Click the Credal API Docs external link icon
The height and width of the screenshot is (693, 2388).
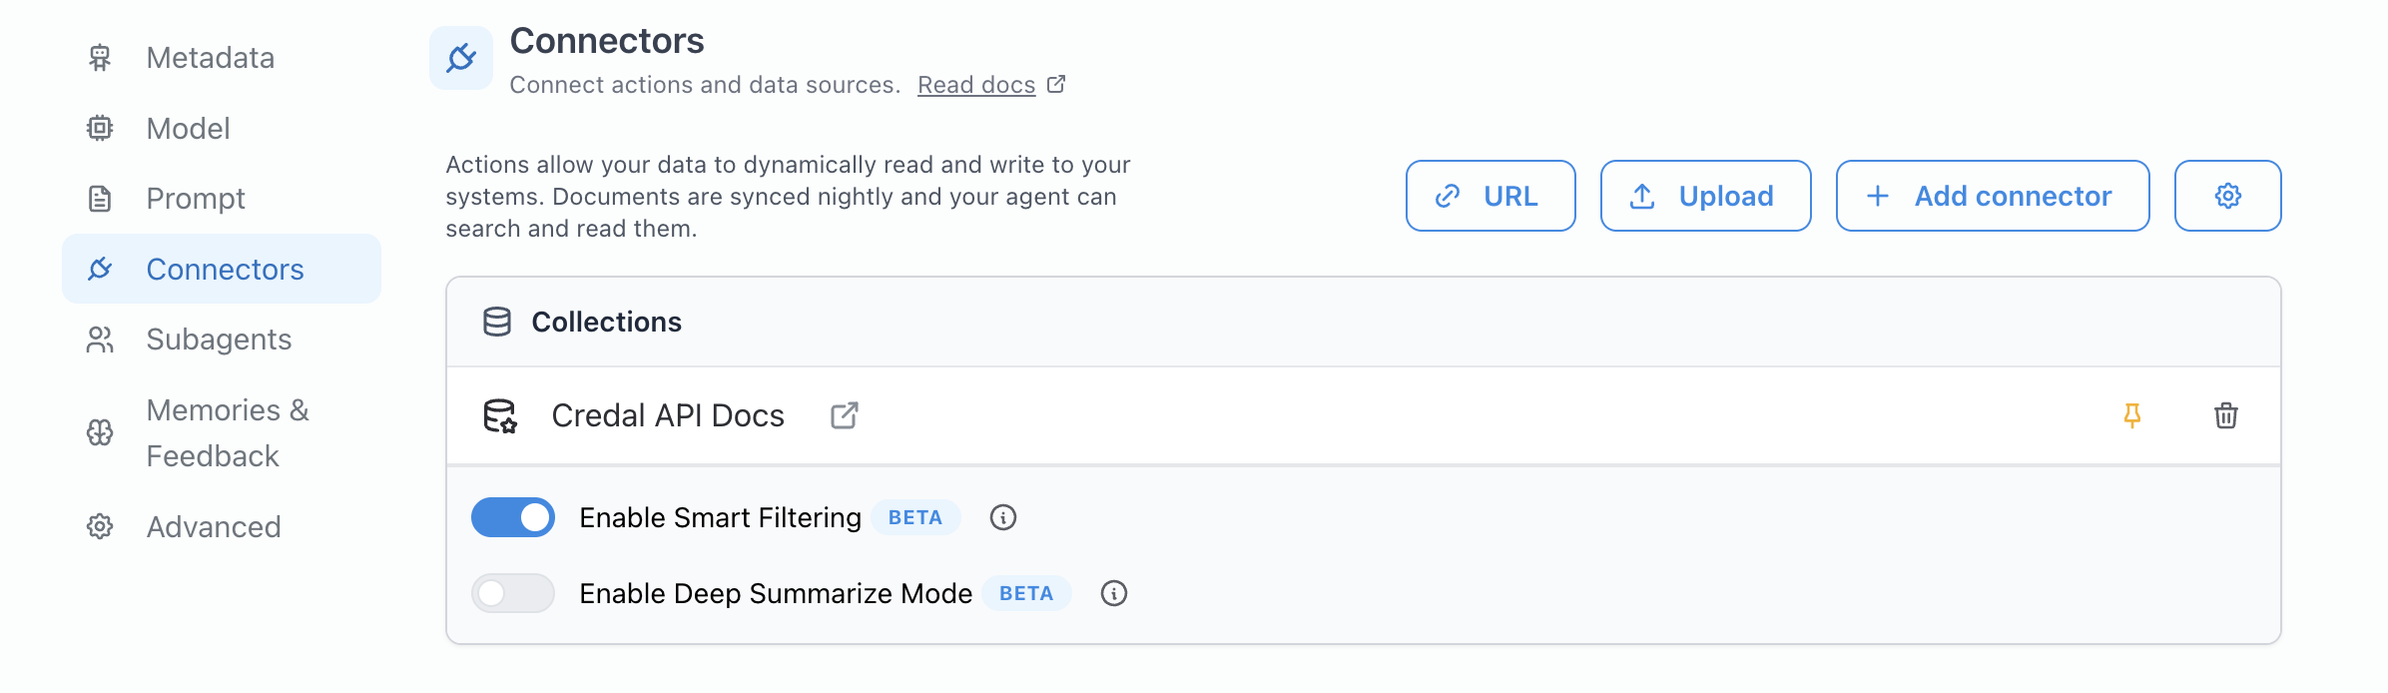[844, 414]
